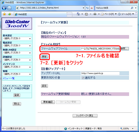Open dropdown arrow next to Home icon
The height and width of the screenshot is (132, 139).
pos(82,14)
